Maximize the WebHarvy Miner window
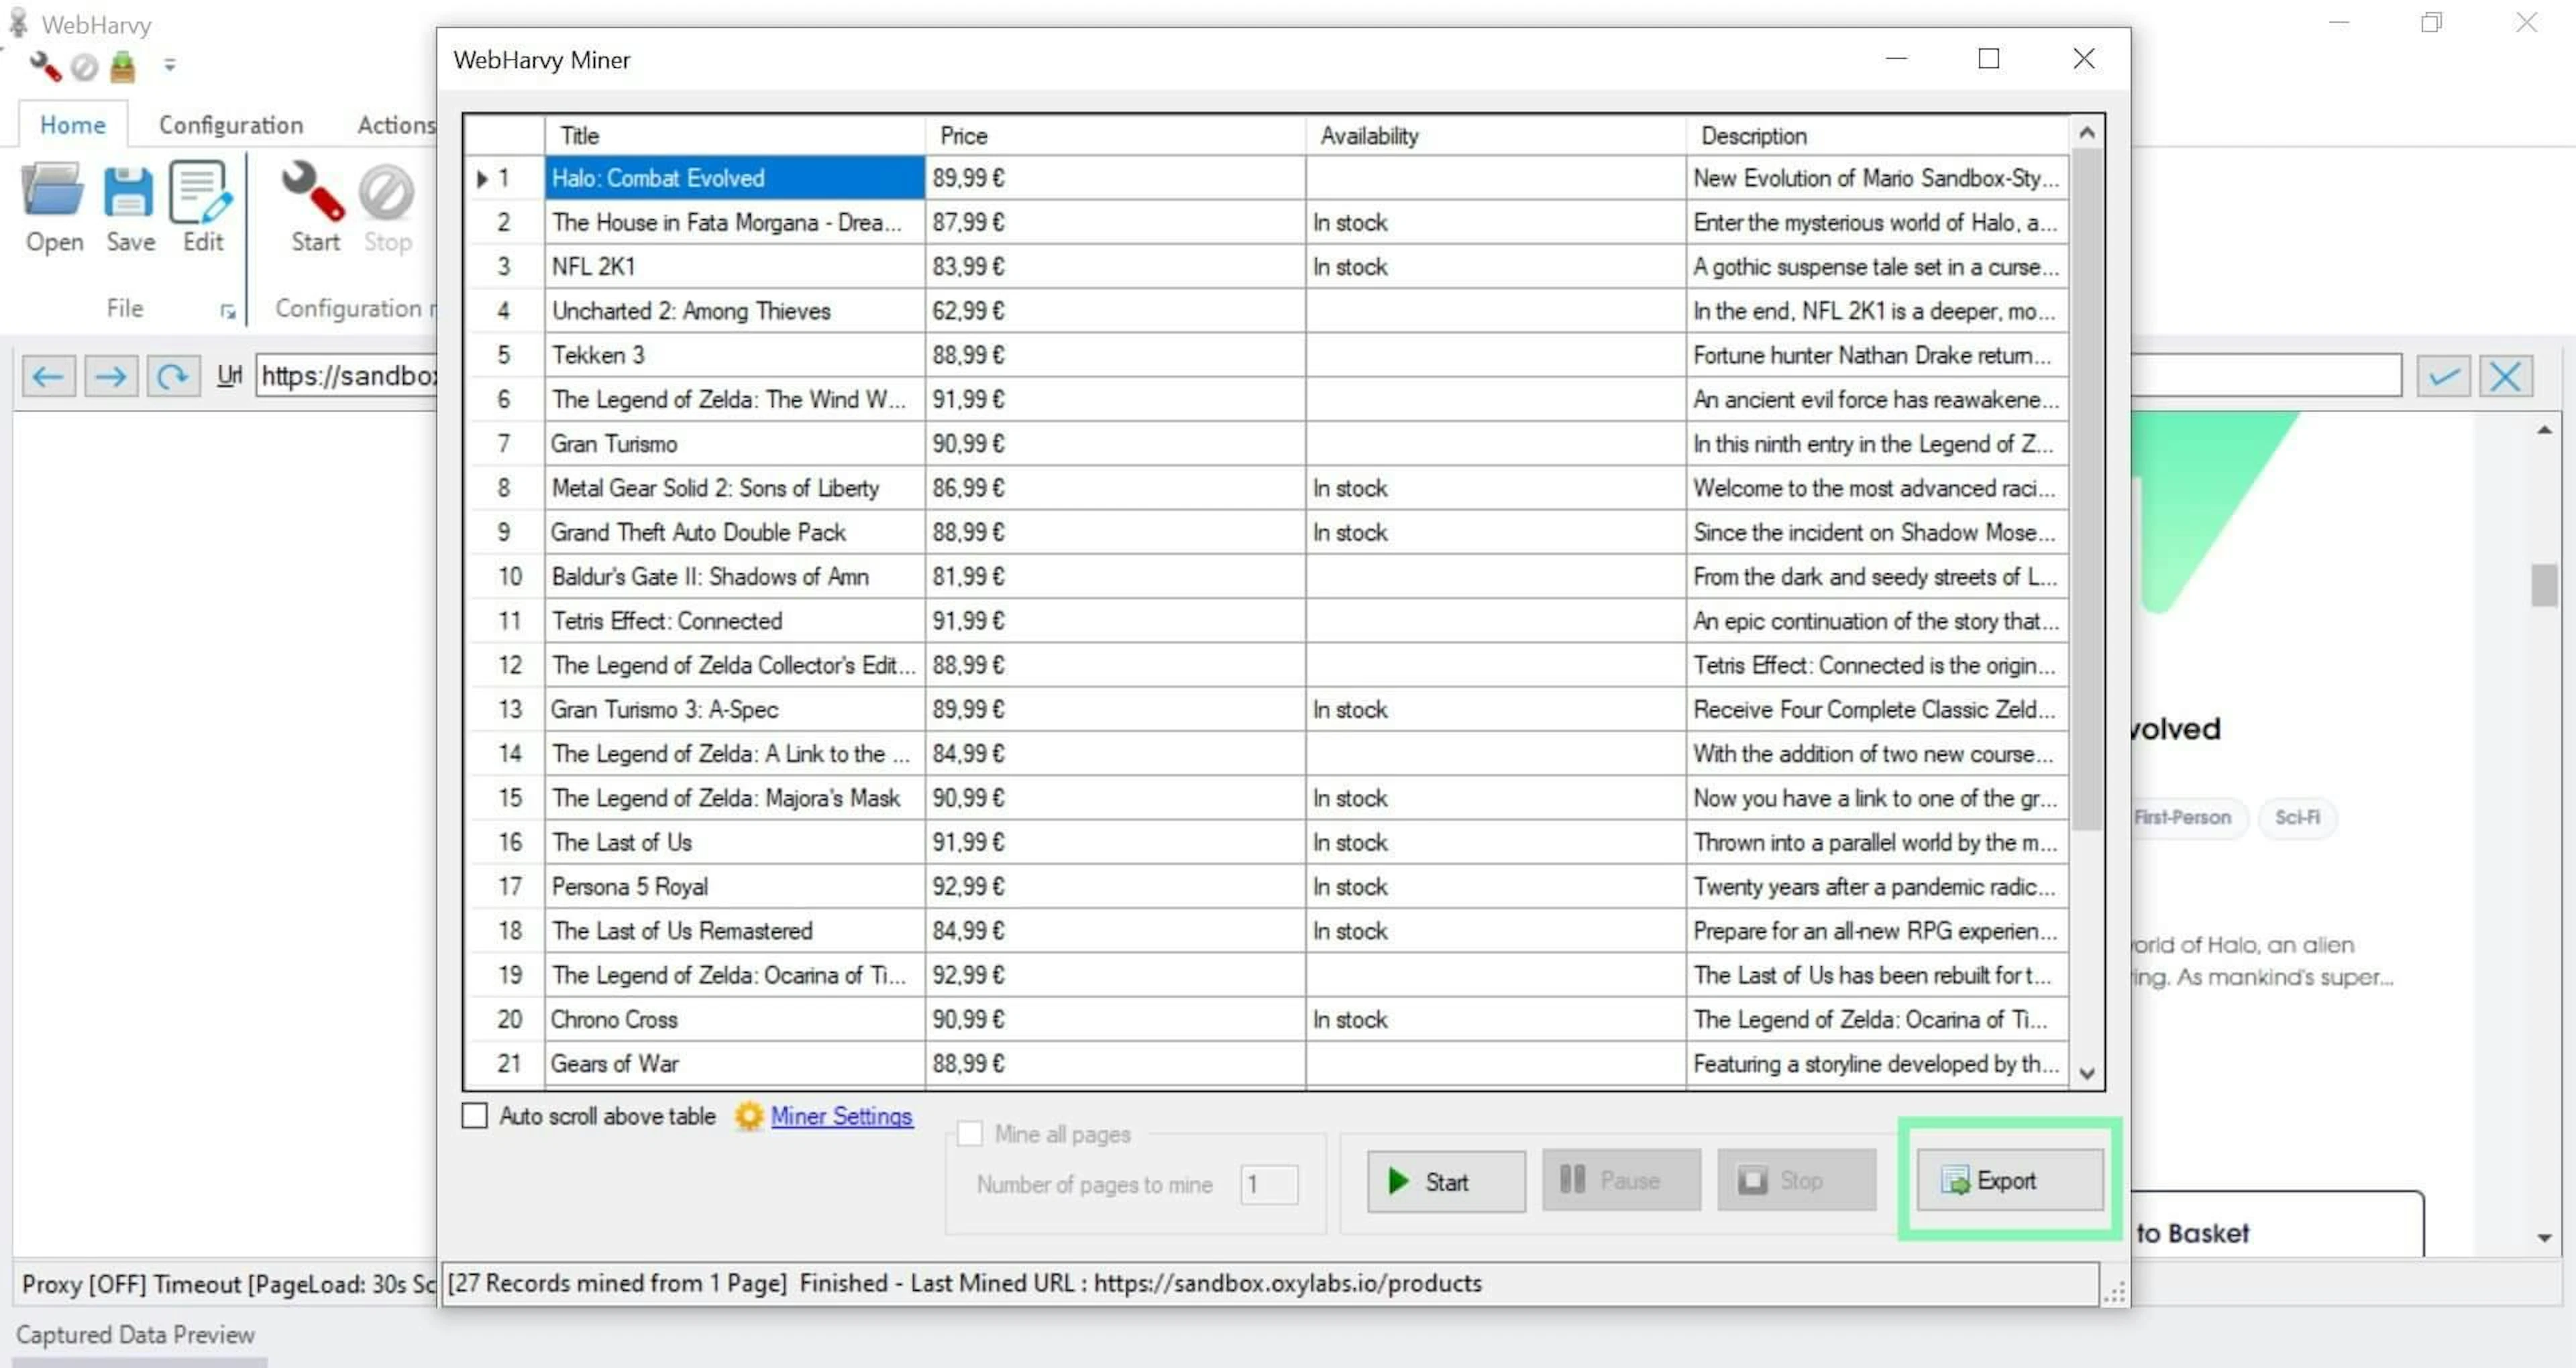The width and height of the screenshot is (2576, 1368). [1988, 59]
